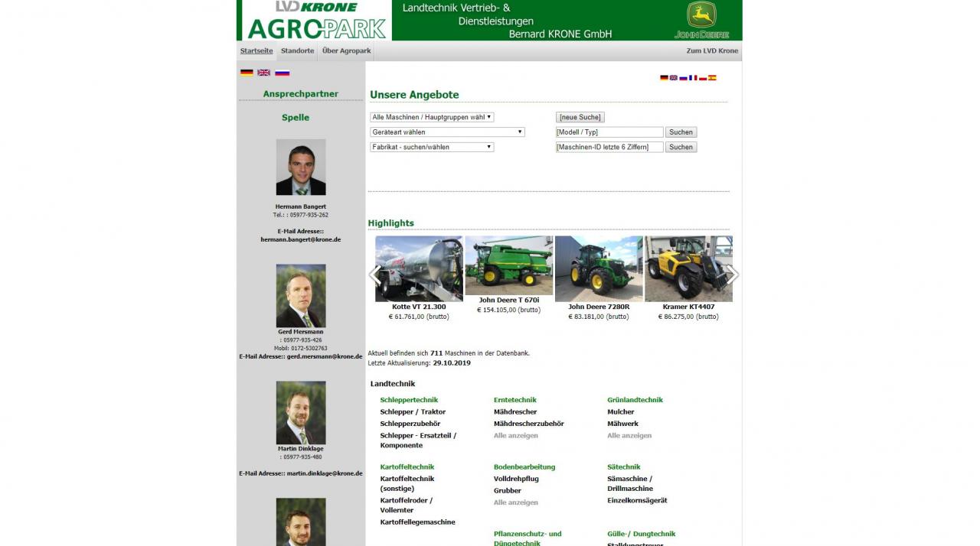Viewport: 980px width, 546px height.
Task: Click German flag in top-right language row
Action: (664, 77)
